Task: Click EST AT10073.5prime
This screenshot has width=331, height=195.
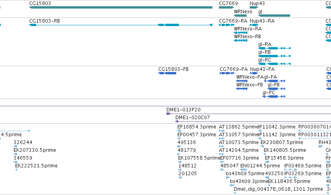Action: click(239, 142)
